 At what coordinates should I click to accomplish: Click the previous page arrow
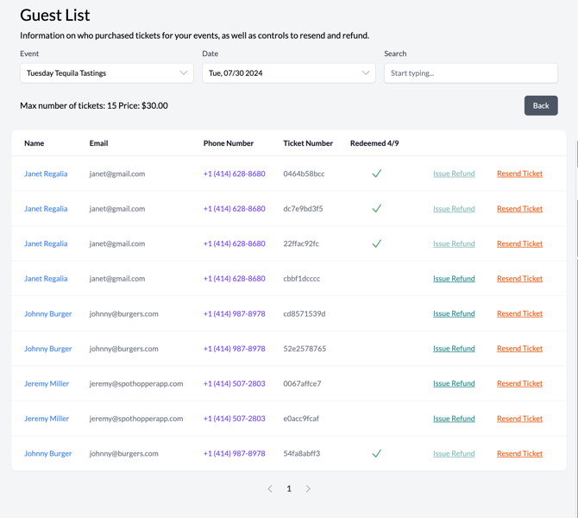pyautogui.click(x=270, y=489)
